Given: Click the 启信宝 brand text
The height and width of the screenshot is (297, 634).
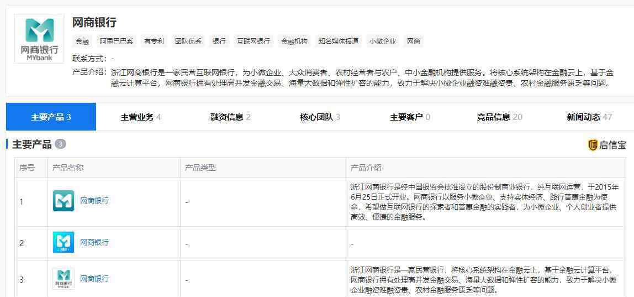Looking at the screenshot, I should coord(612,145).
